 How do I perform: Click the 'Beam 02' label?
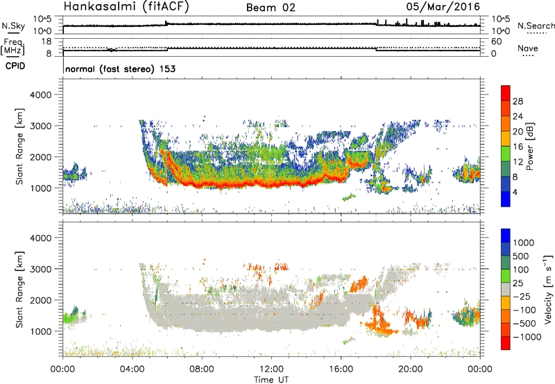(x=271, y=8)
